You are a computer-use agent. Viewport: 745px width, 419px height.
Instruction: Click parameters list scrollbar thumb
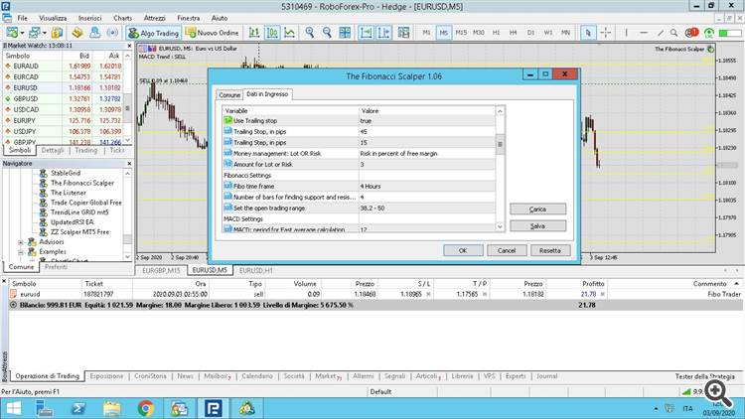pyautogui.click(x=500, y=144)
